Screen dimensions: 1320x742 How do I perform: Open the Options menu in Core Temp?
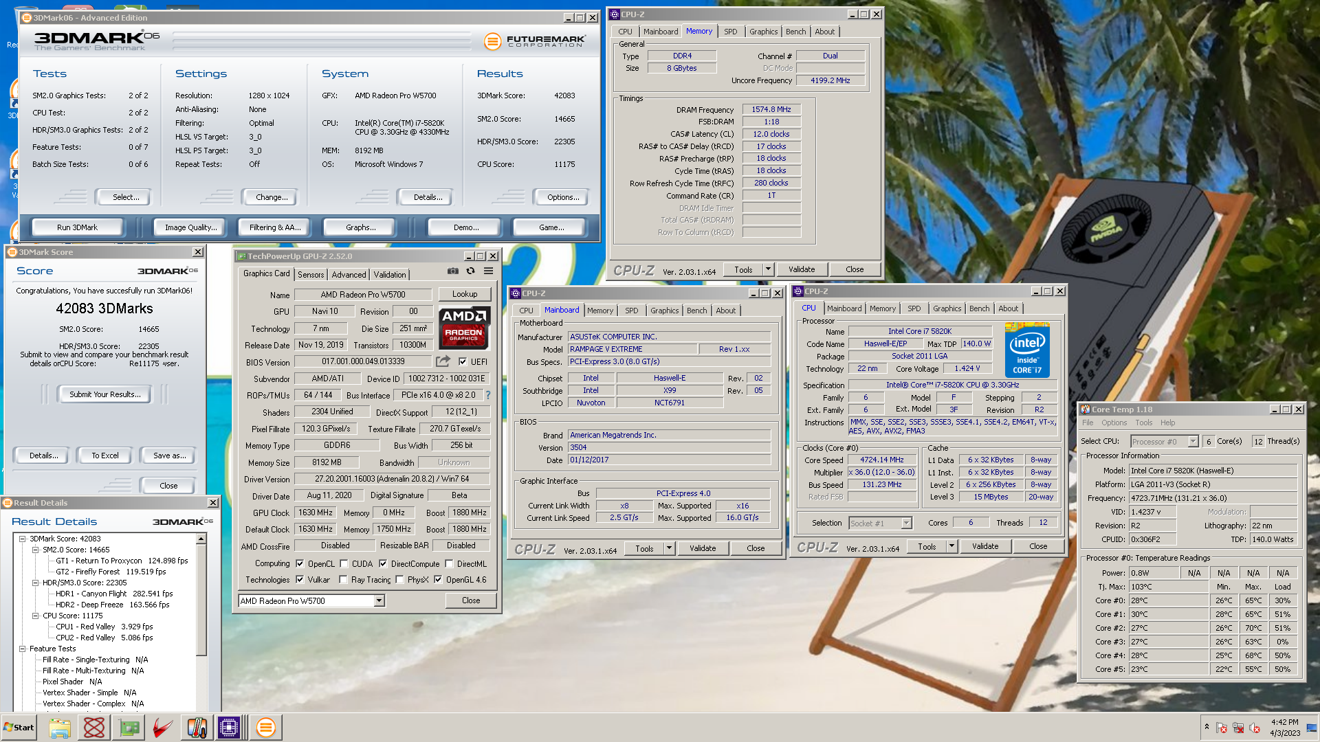(1114, 423)
